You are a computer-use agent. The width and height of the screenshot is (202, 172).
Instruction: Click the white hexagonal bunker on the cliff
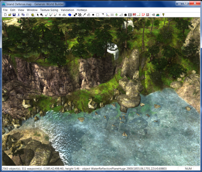coord(113,51)
